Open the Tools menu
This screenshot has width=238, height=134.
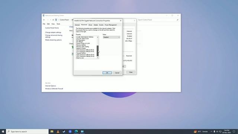58,24
